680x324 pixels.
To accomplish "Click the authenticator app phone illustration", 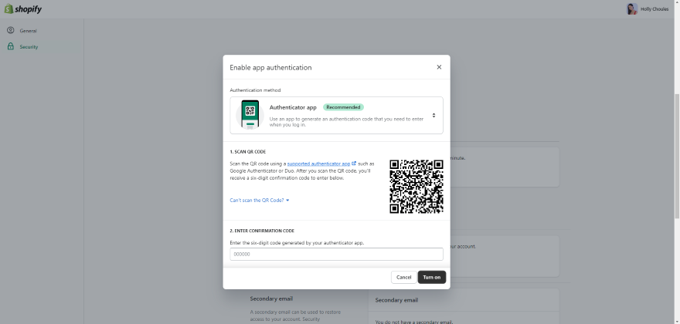I will pos(250,115).
